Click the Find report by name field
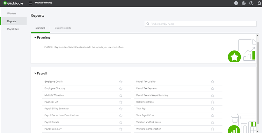The width and height of the screenshot is (262, 133). (x=201, y=24)
